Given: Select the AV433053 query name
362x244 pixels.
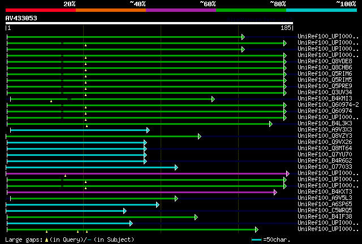Looking at the screenshot, I should [x=21, y=18].
